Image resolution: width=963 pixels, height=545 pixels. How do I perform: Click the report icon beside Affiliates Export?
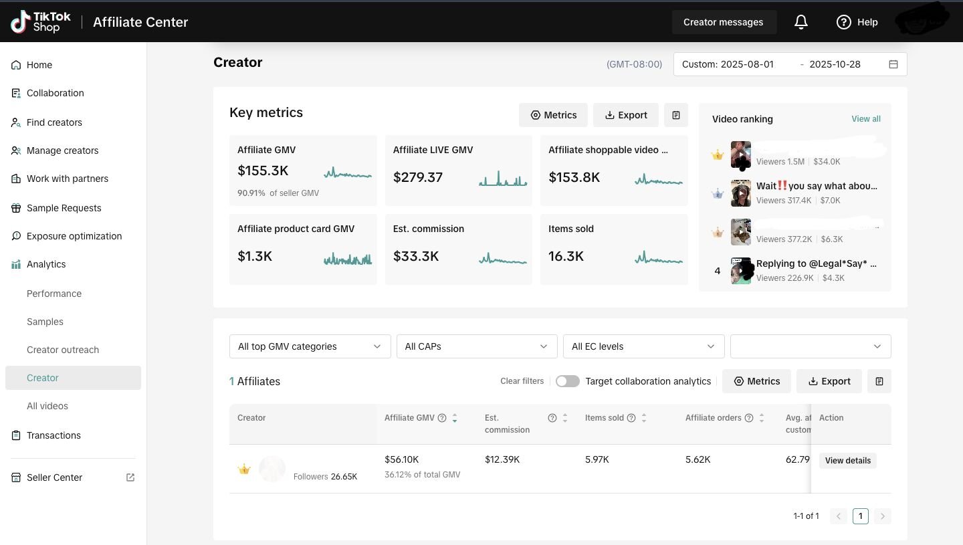point(879,381)
